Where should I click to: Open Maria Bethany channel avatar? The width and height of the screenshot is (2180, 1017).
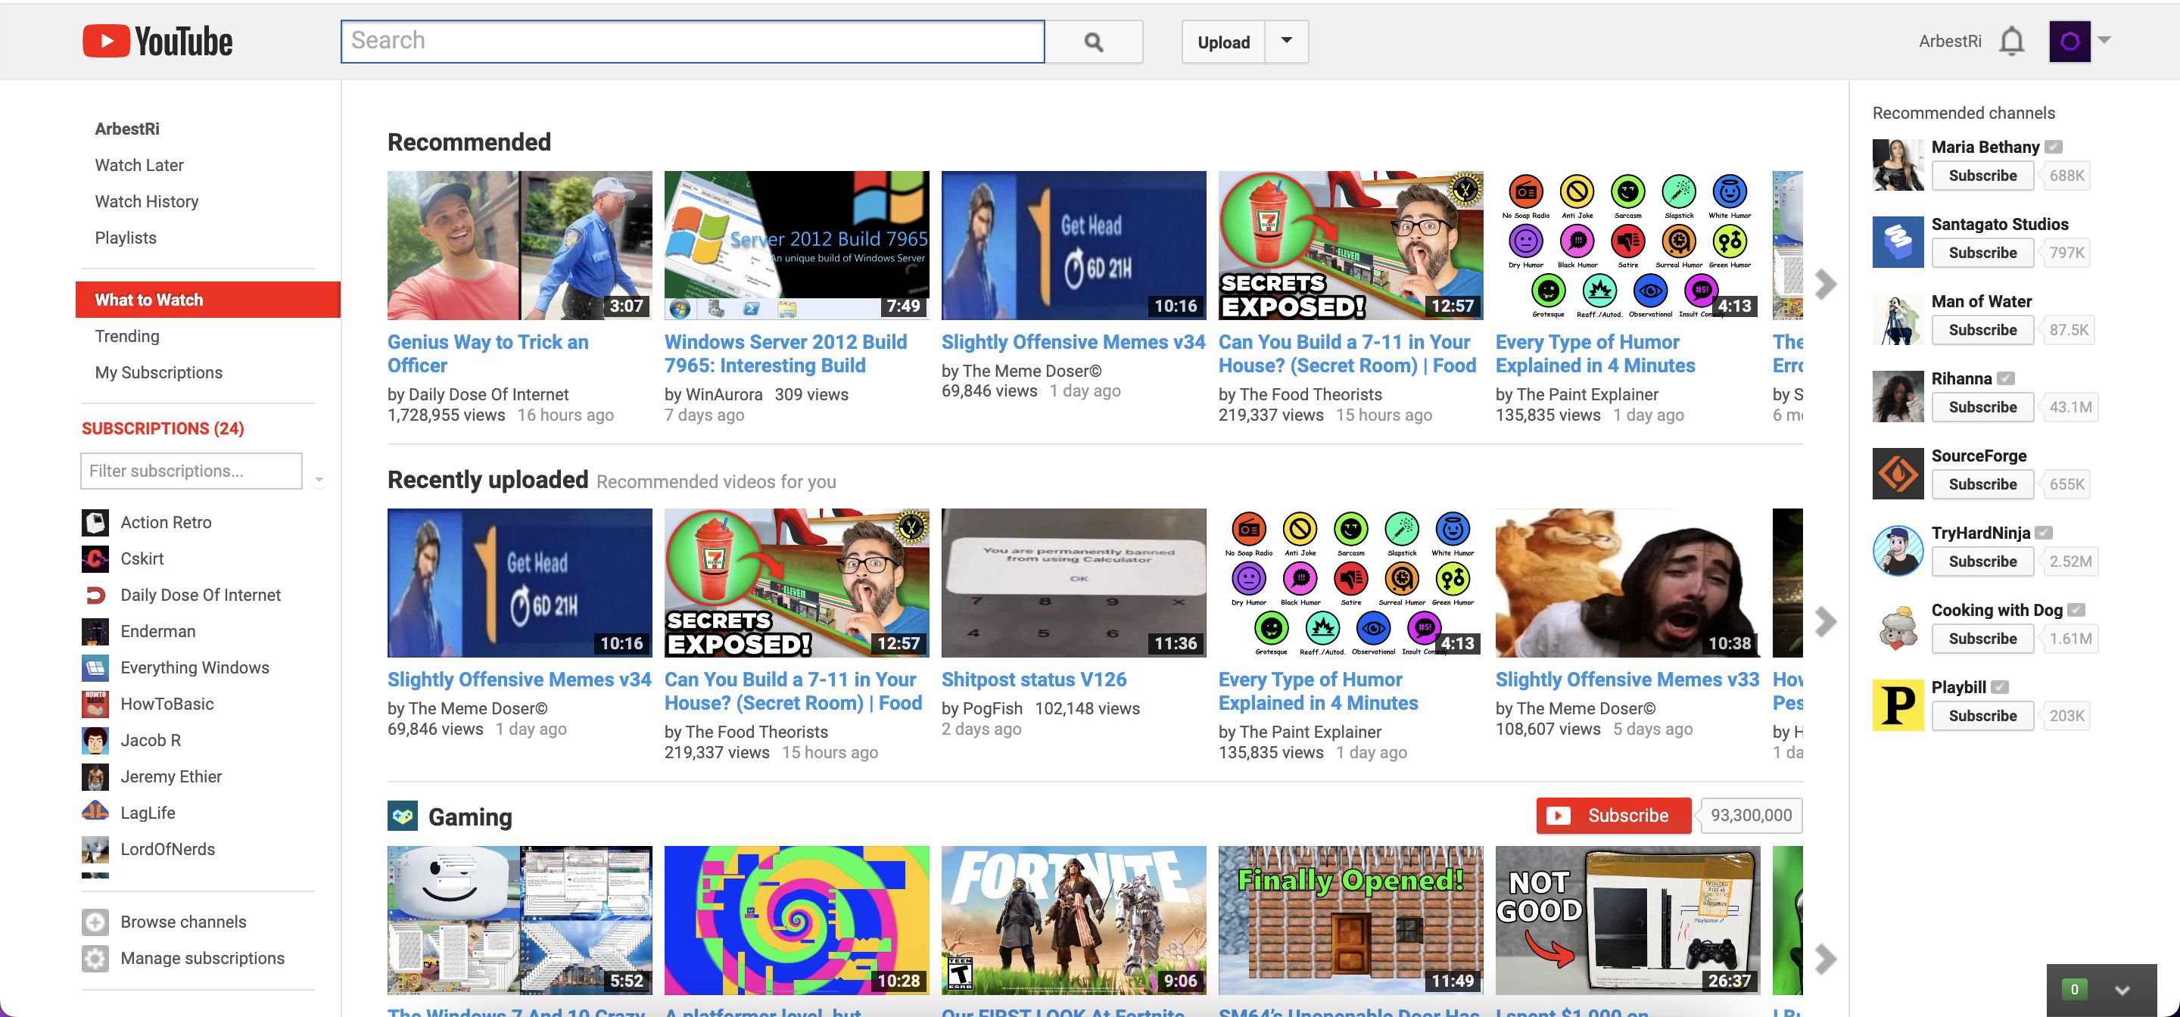click(x=1898, y=165)
